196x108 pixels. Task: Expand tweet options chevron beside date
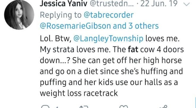[187, 4]
